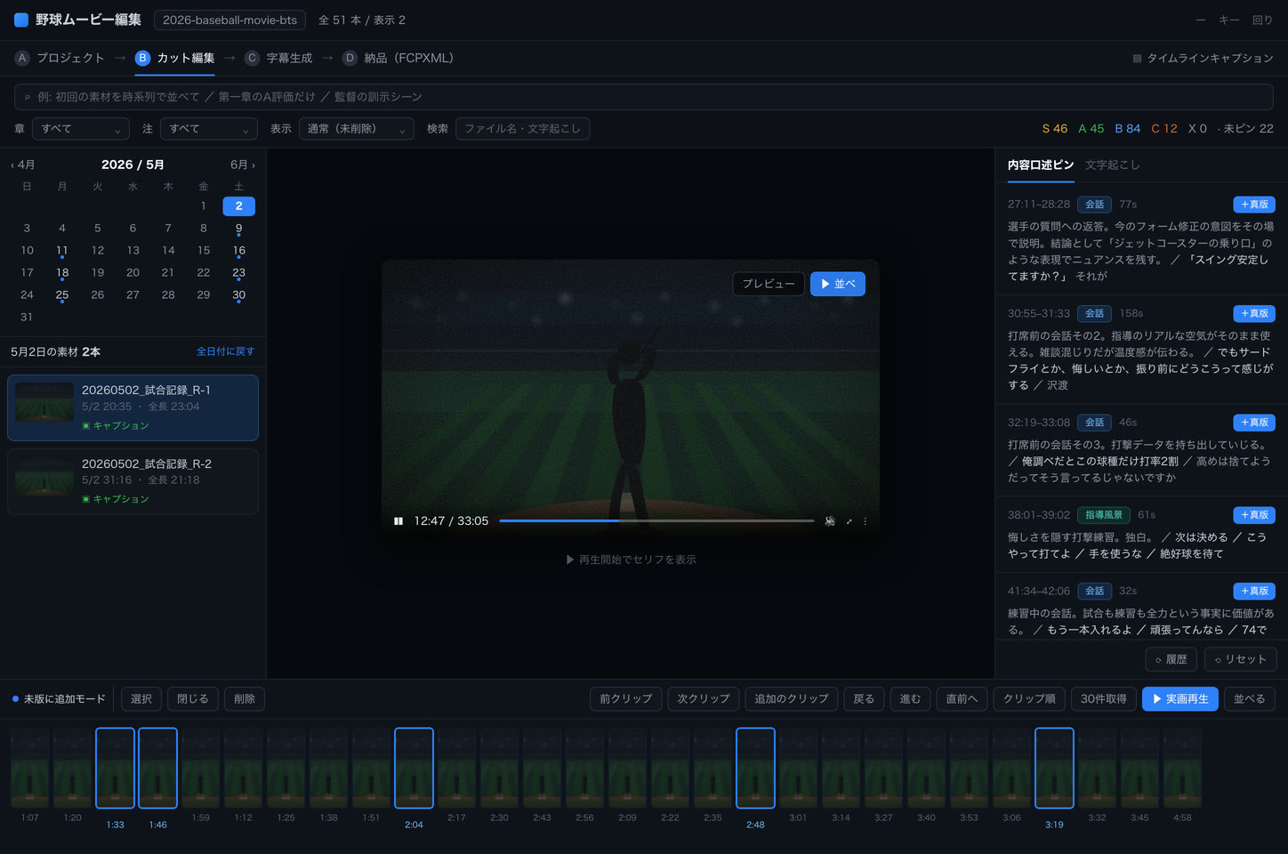Image resolution: width=1288 pixels, height=854 pixels.
Task: Click the blue app logo icon
Action: (x=21, y=20)
